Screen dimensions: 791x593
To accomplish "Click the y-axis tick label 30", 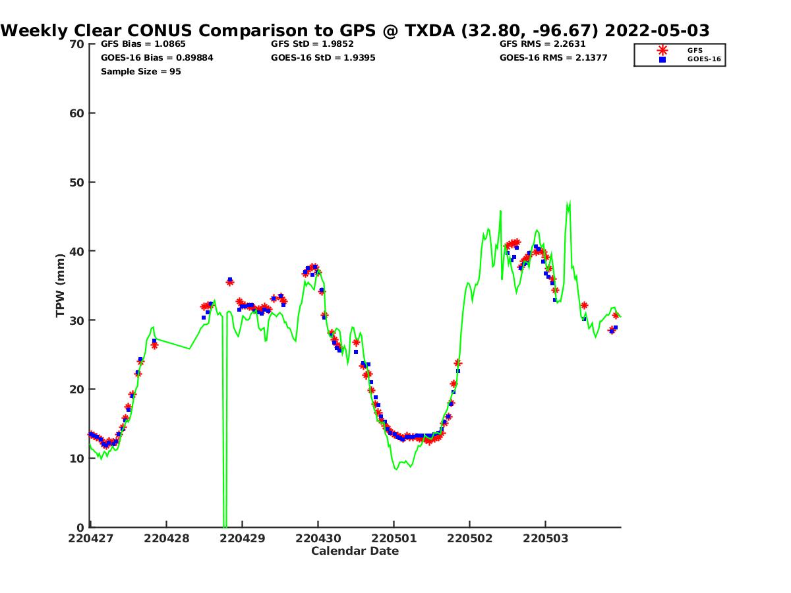I will [x=77, y=320].
